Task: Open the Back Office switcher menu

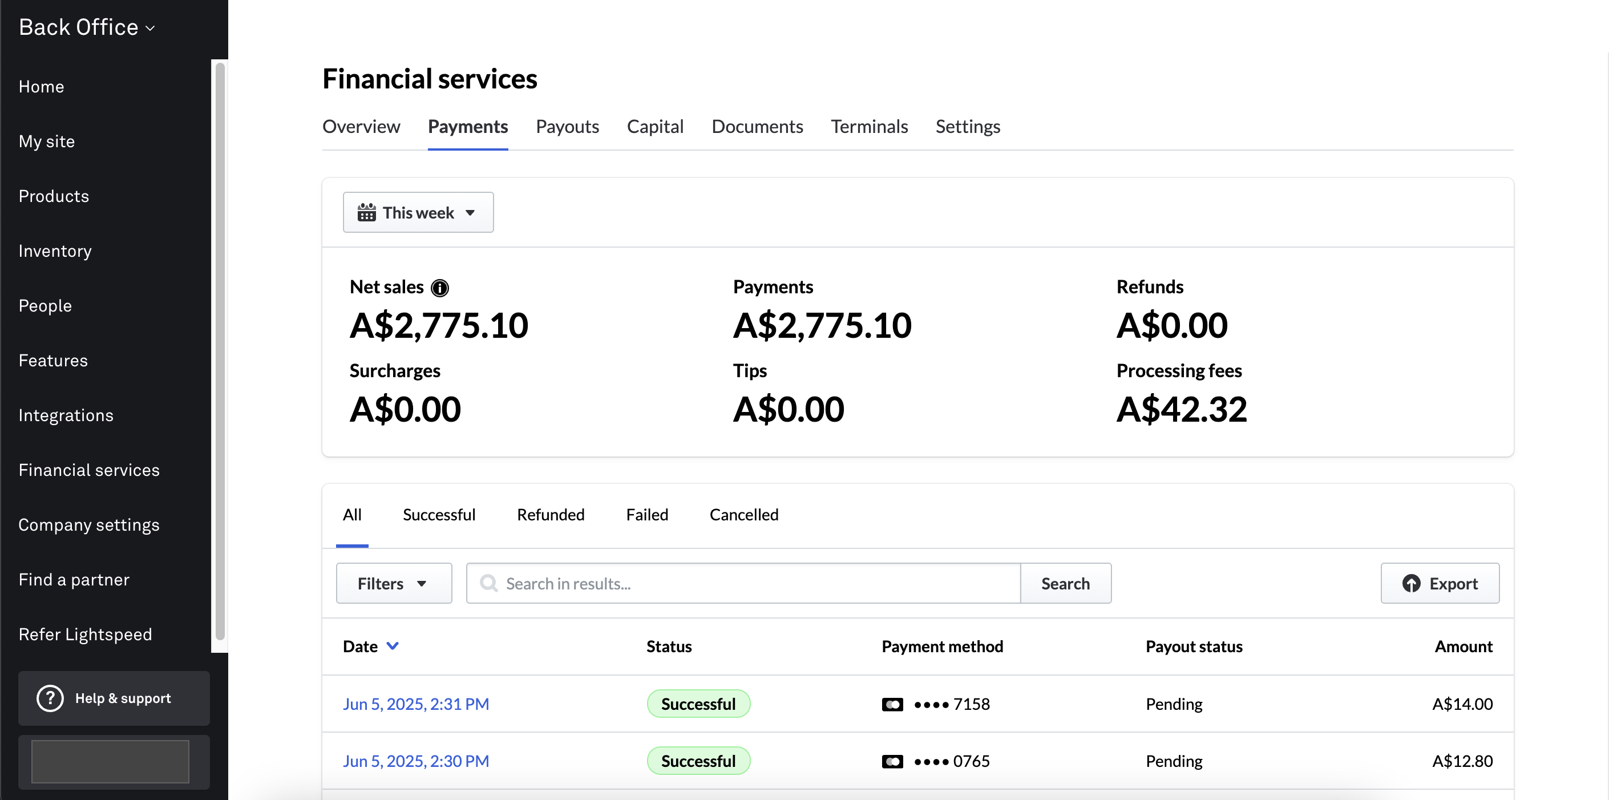Action: 87,27
